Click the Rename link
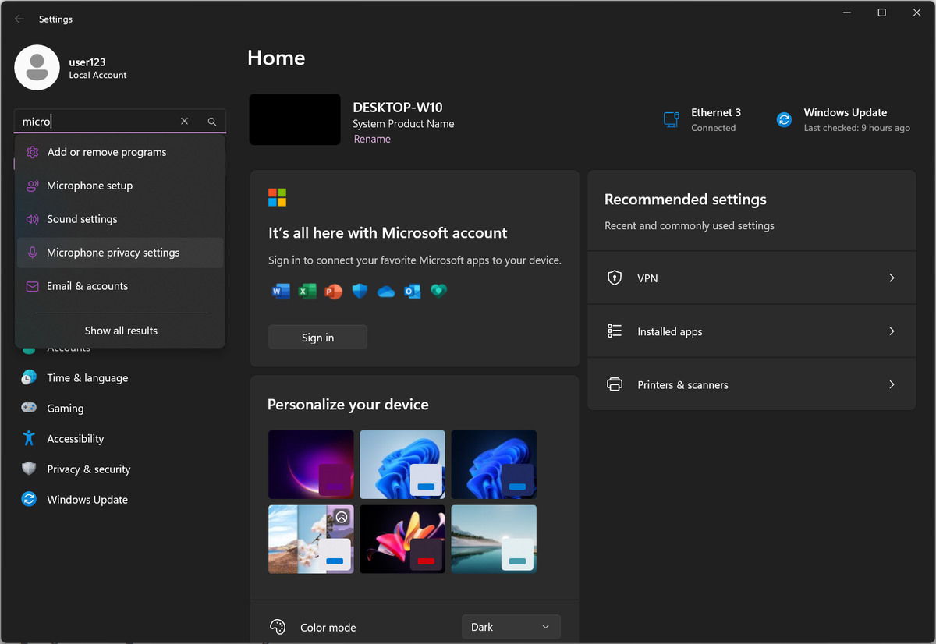The image size is (936, 644). (x=372, y=139)
